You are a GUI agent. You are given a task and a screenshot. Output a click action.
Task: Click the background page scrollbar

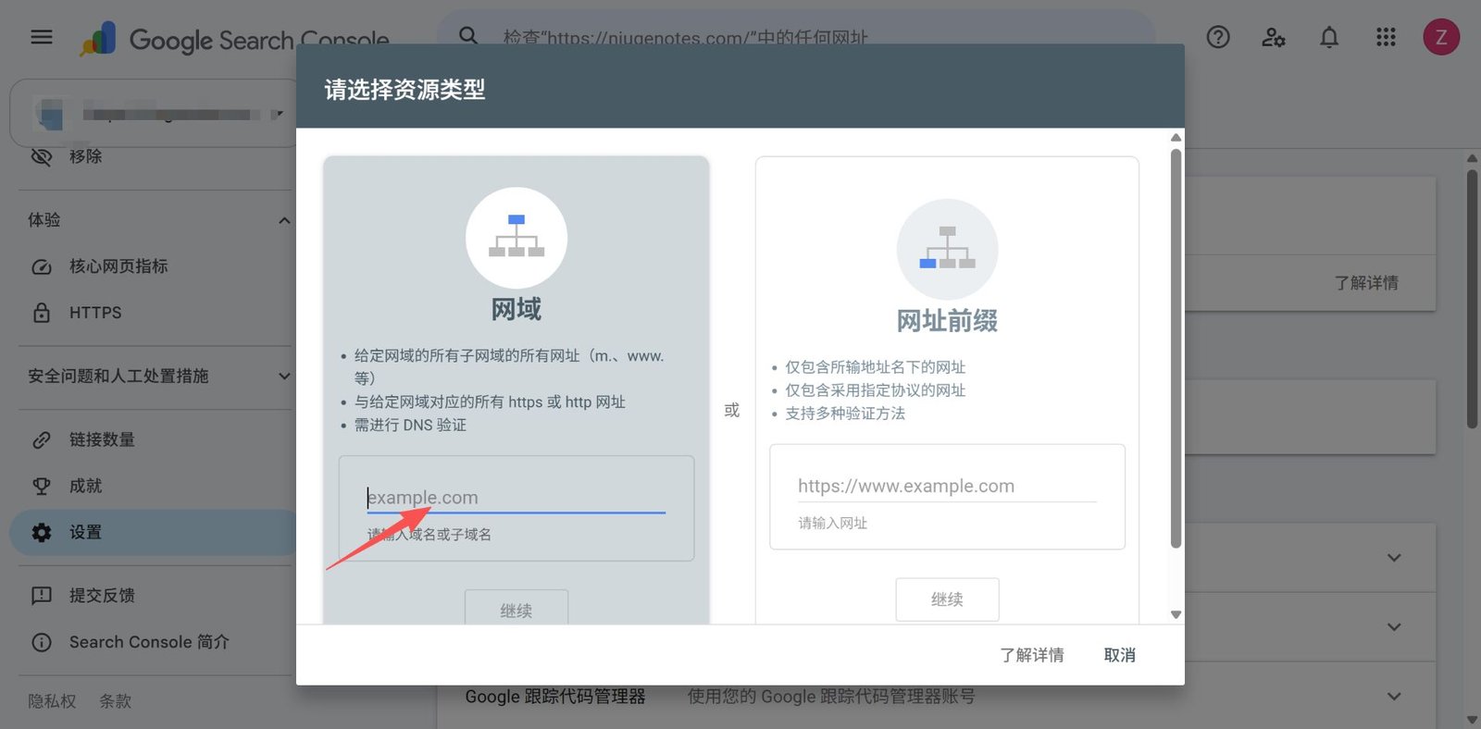[1472, 300]
